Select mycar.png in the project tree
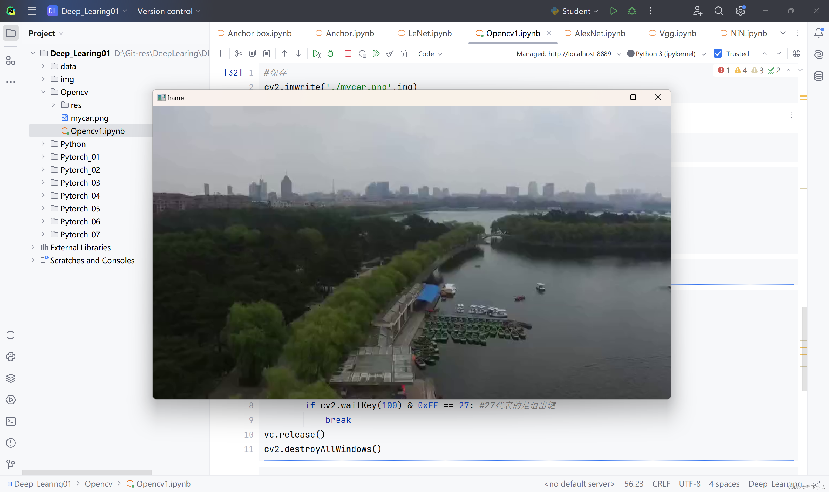The height and width of the screenshot is (492, 829). pos(90,118)
